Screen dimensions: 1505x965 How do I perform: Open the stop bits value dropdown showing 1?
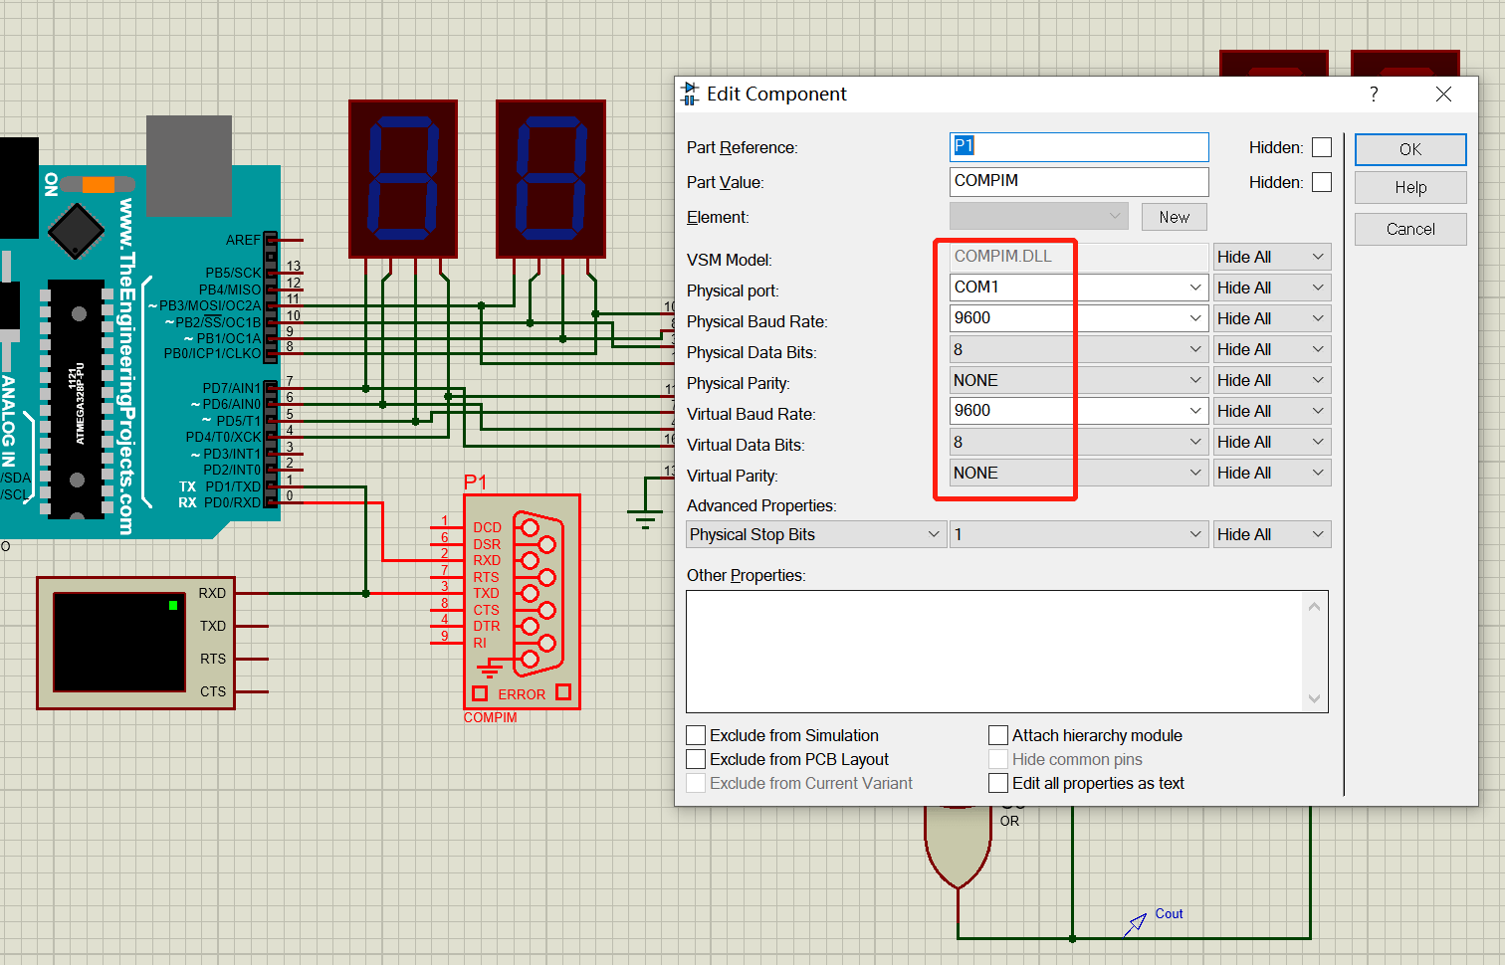1079,534
